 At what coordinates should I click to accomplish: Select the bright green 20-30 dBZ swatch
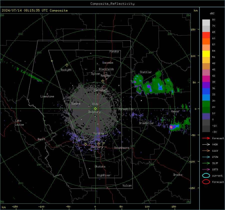tap(206, 104)
